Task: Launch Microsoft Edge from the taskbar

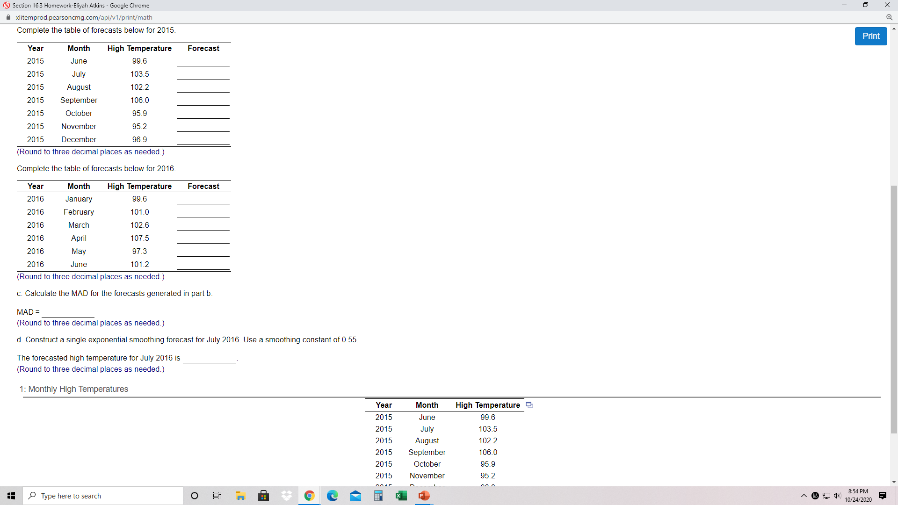Action: point(332,496)
